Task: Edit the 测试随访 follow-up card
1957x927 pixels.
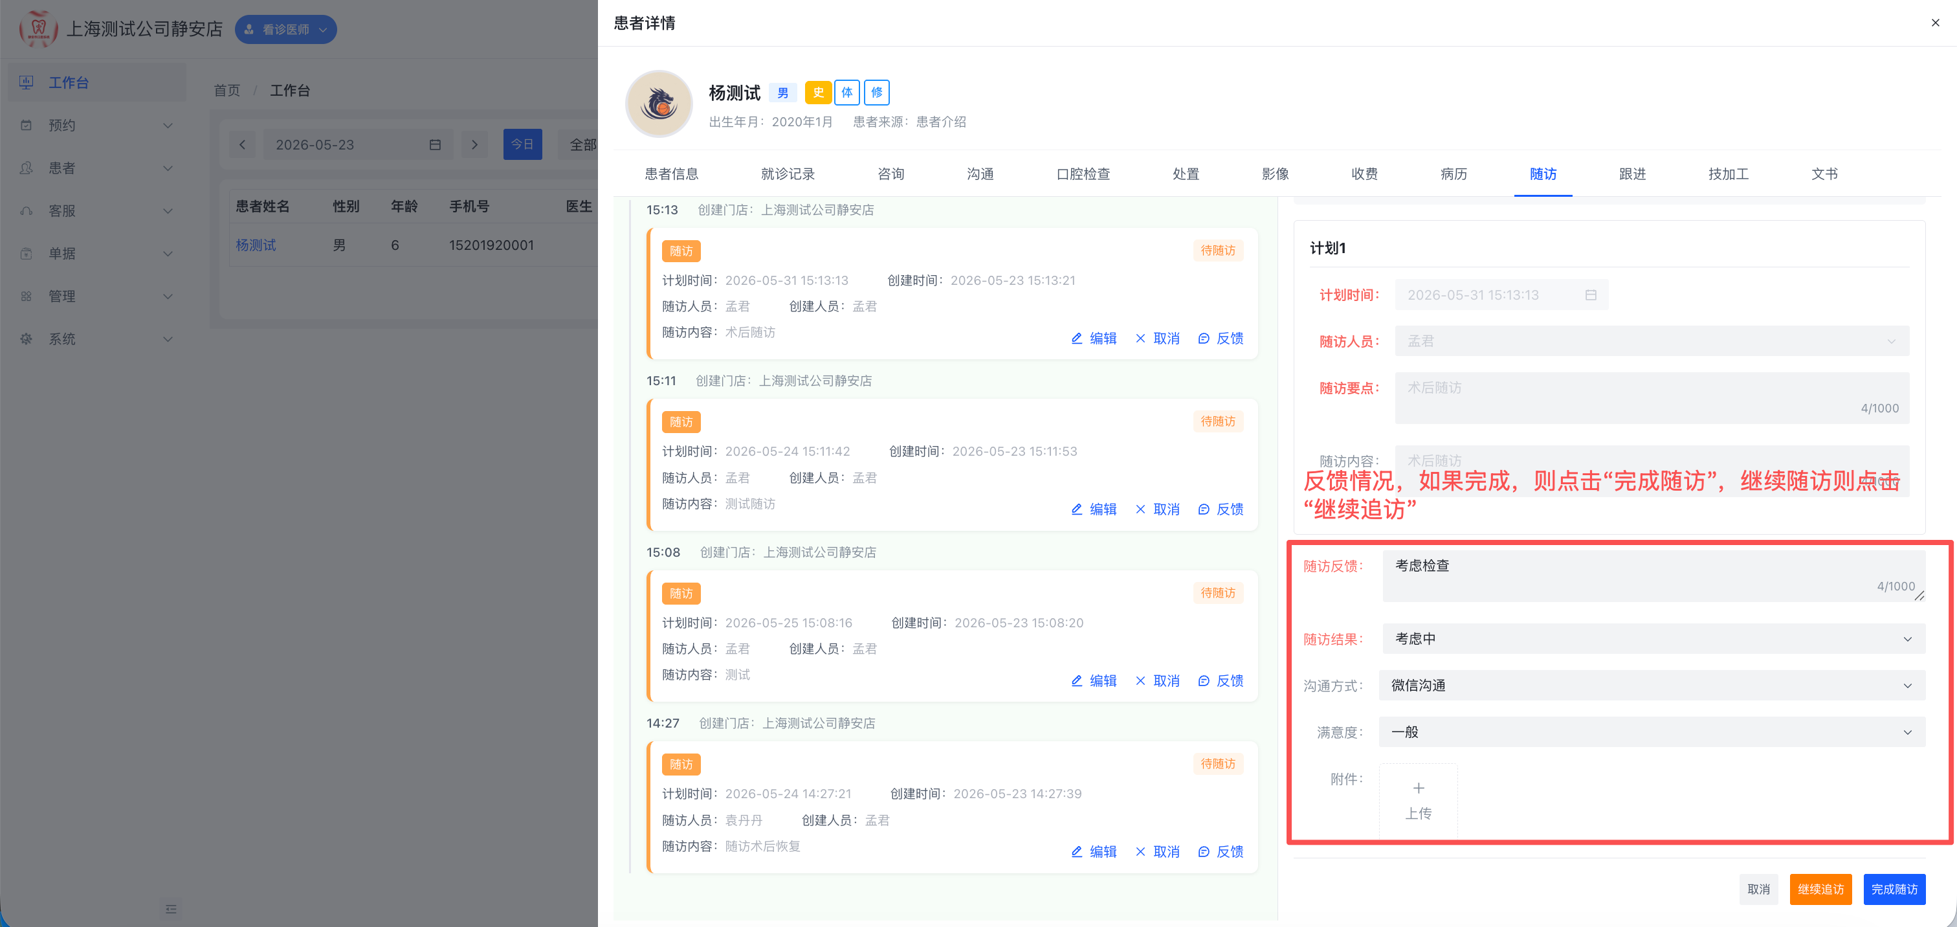Action: click(1094, 509)
